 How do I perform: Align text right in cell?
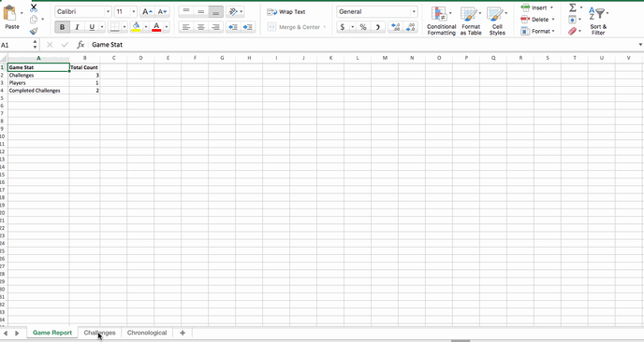[215, 27]
